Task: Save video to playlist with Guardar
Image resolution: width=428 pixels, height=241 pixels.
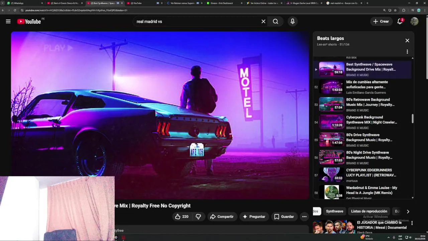Action: point(284,217)
